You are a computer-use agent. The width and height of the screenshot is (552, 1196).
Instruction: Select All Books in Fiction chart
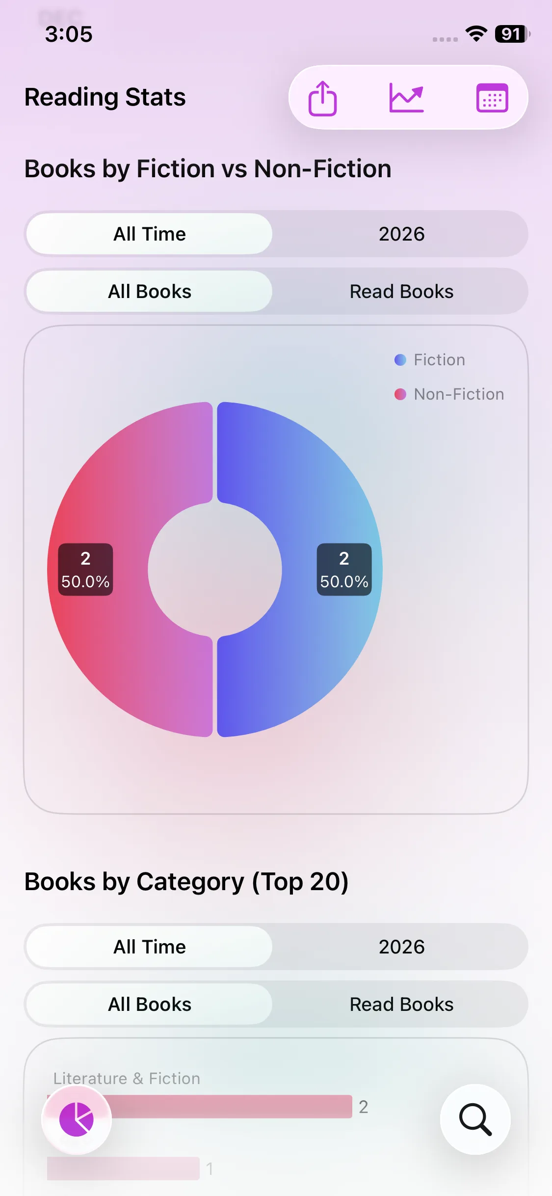pyautogui.click(x=150, y=292)
